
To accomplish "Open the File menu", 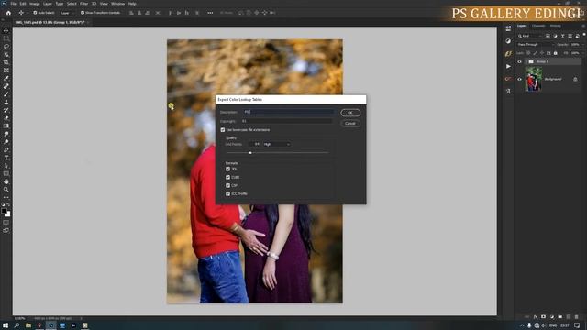I will tap(13, 4).
